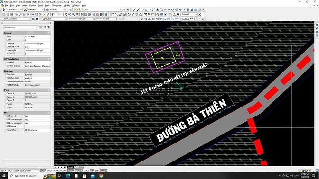Click the Color ByLayer property field

click(x=37, y=36)
